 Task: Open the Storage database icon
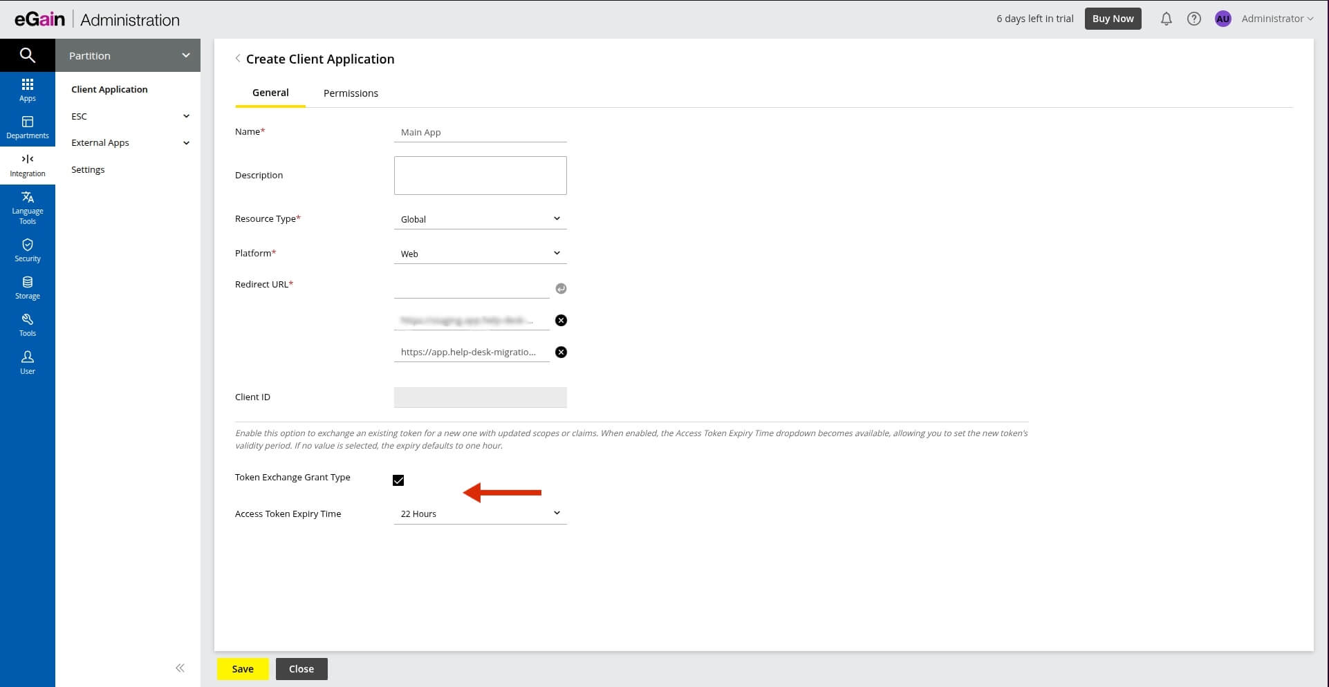[27, 288]
